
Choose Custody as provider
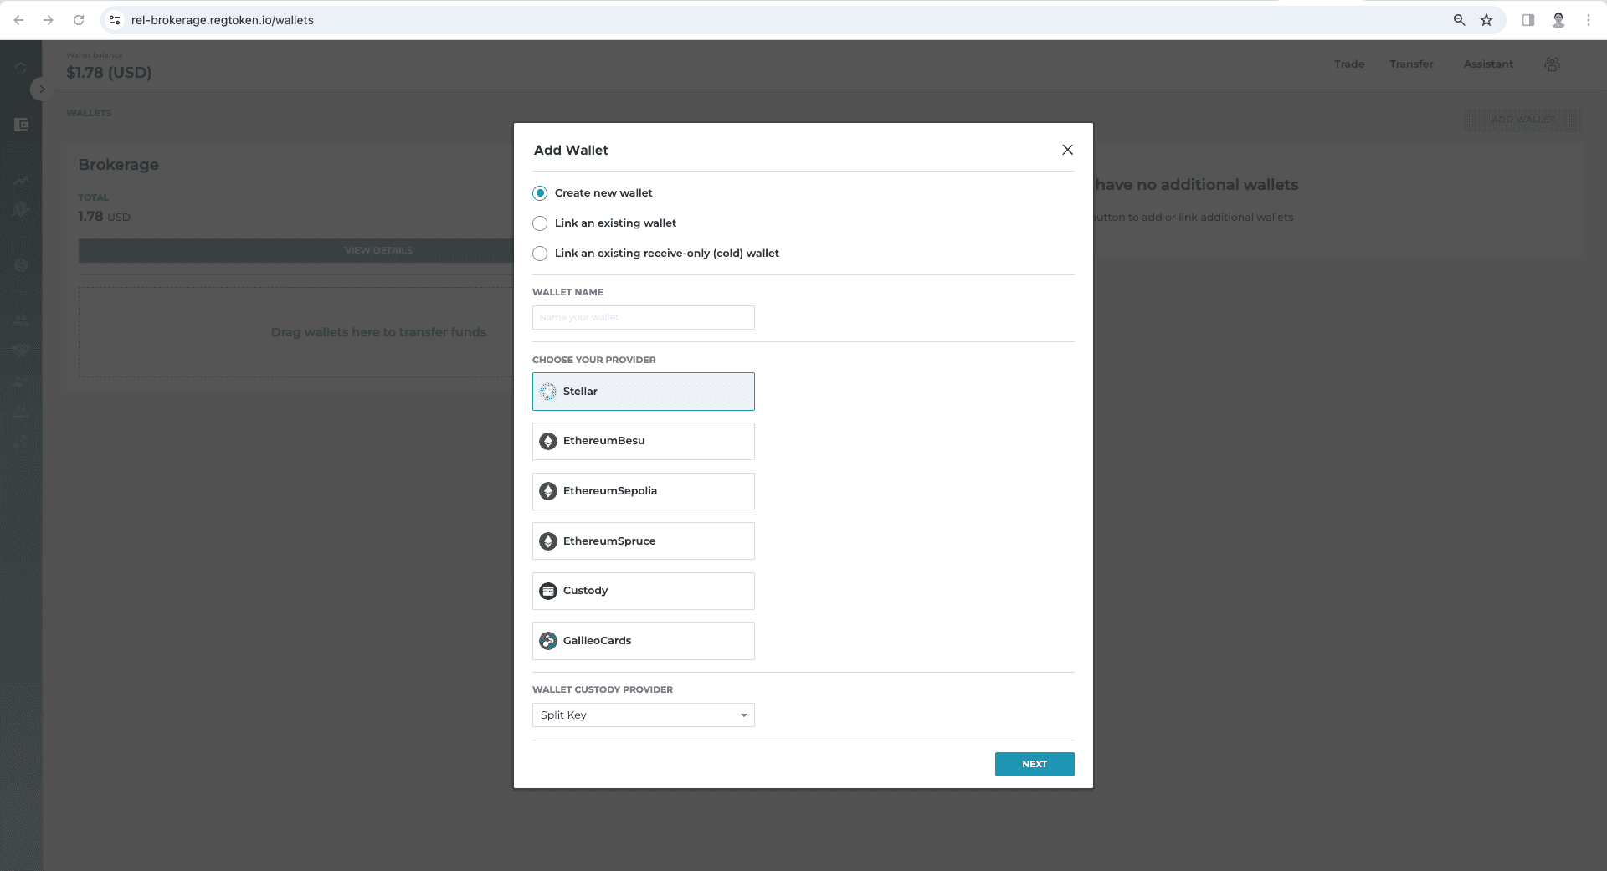click(x=643, y=591)
